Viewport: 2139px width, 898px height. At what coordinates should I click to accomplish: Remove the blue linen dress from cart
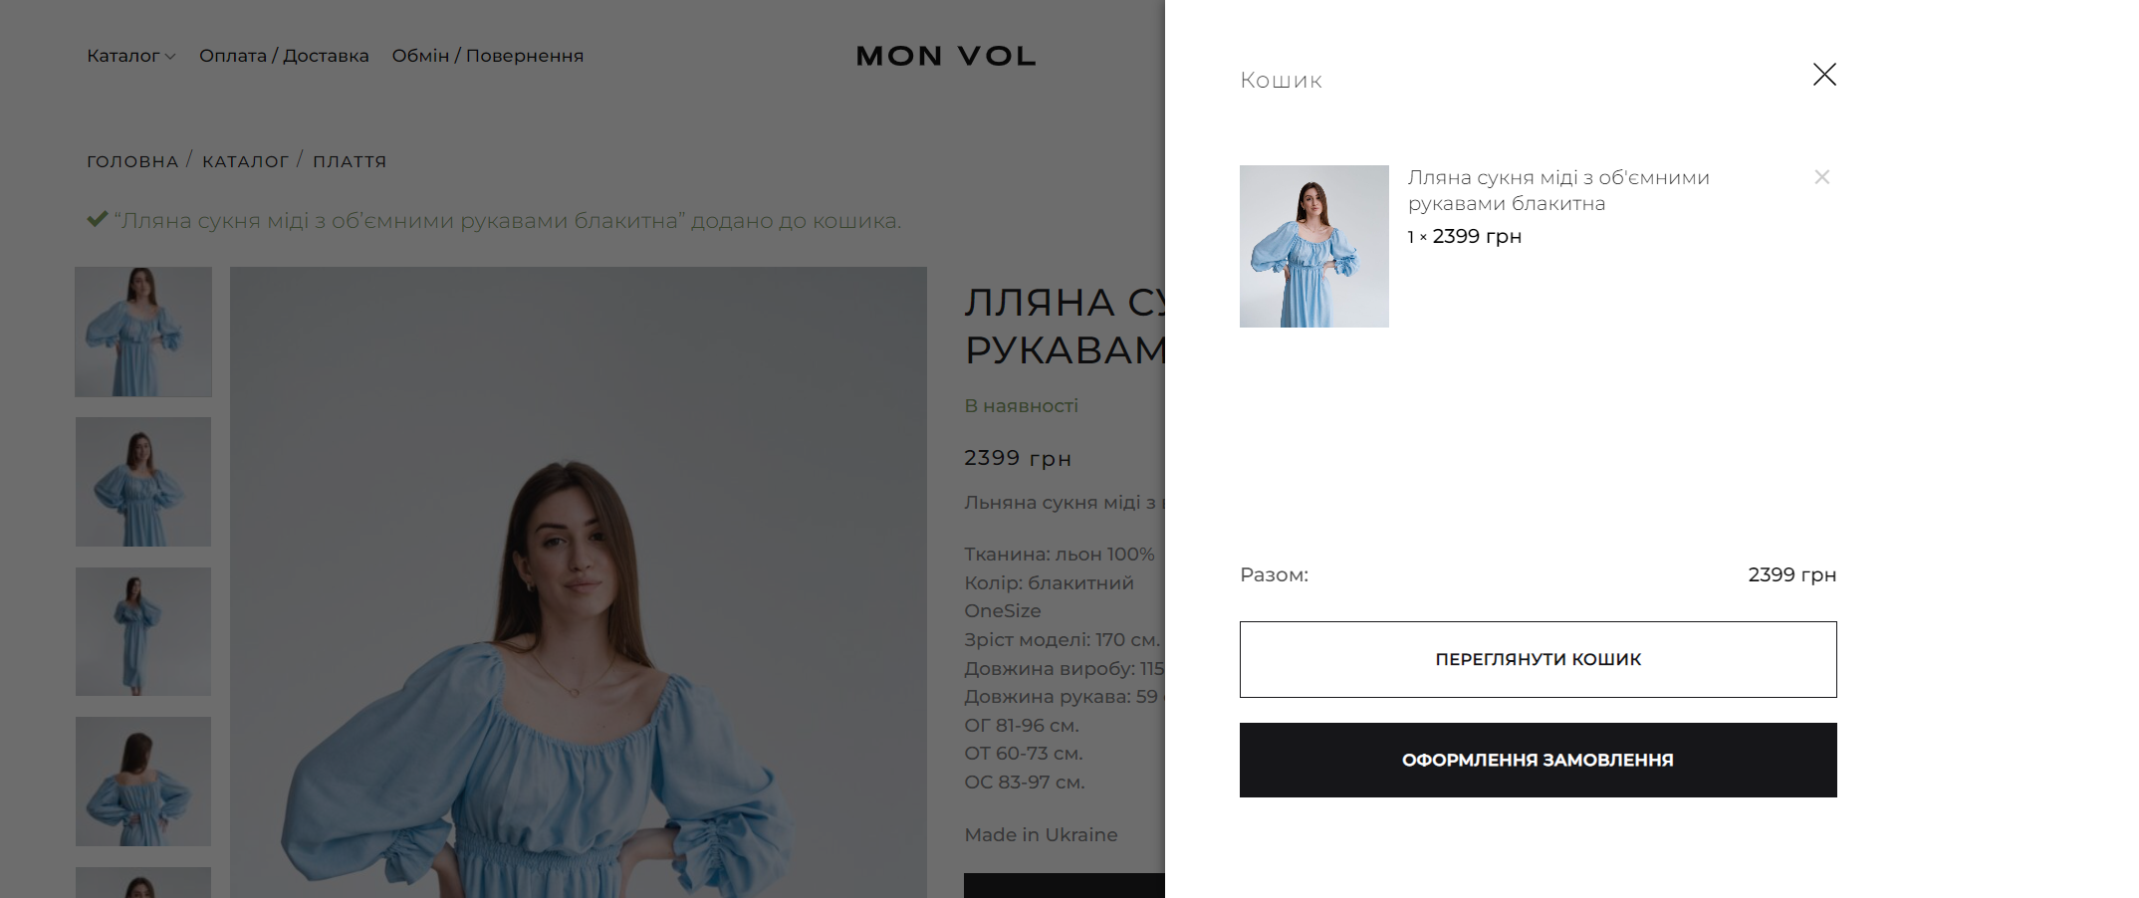1821,177
